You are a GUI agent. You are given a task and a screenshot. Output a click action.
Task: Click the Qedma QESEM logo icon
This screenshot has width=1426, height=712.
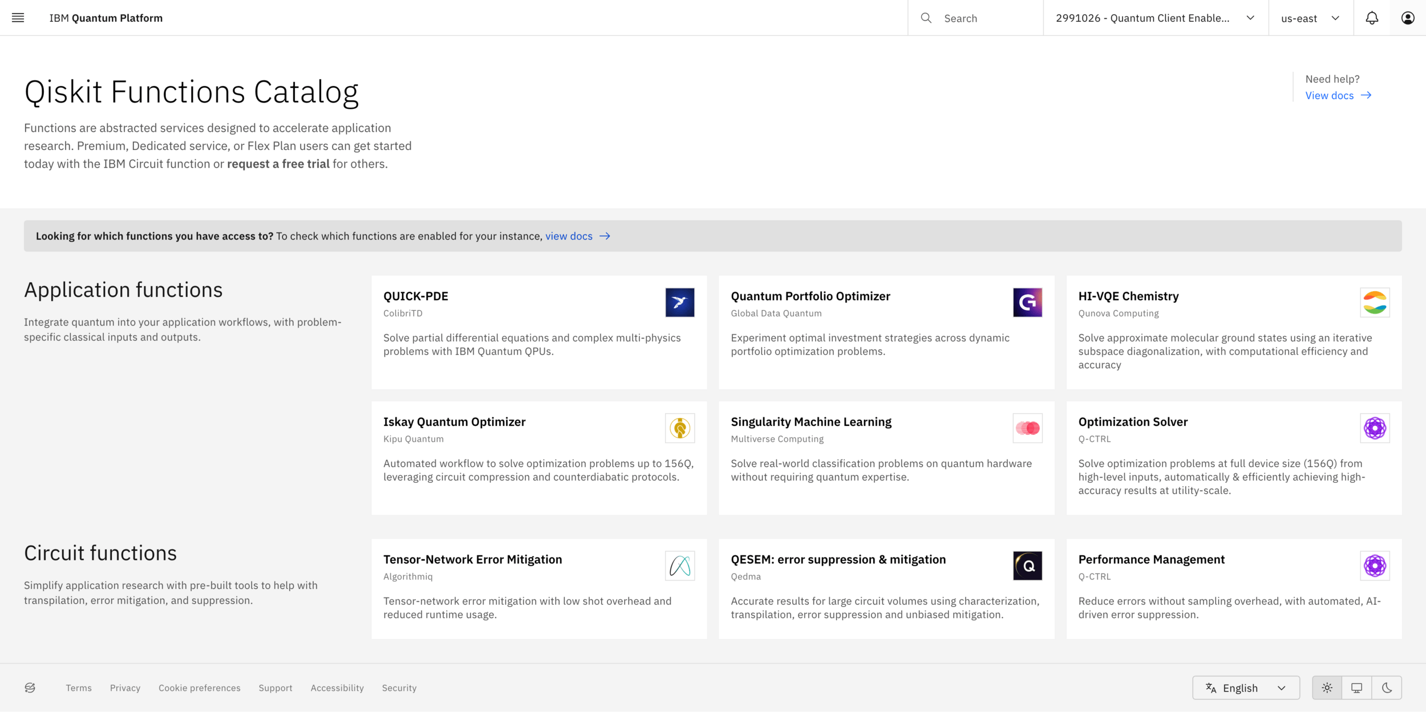(x=1027, y=565)
